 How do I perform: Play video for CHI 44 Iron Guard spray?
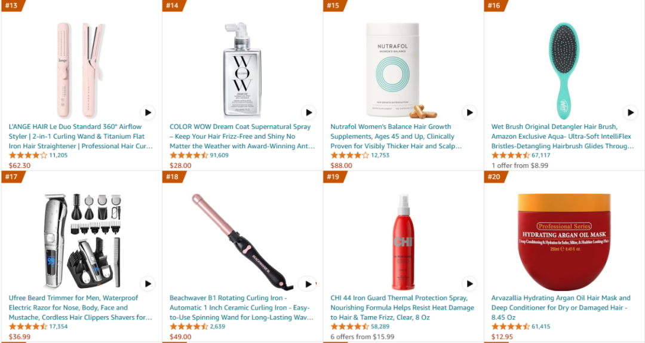click(x=469, y=284)
